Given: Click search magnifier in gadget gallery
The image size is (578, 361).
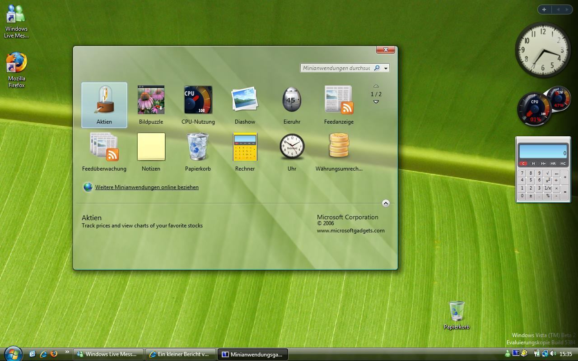Looking at the screenshot, I should [x=377, y=68].
